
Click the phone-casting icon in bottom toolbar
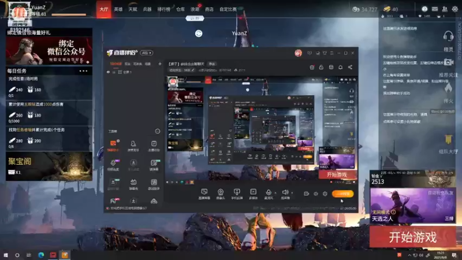click(x=237, y=192)
